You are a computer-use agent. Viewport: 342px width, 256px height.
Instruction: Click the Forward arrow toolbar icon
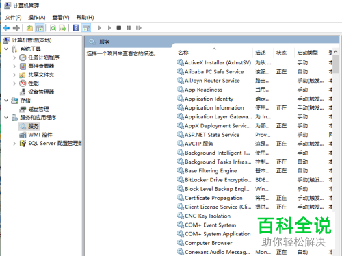pyautogui.click(x=16, y=28)
